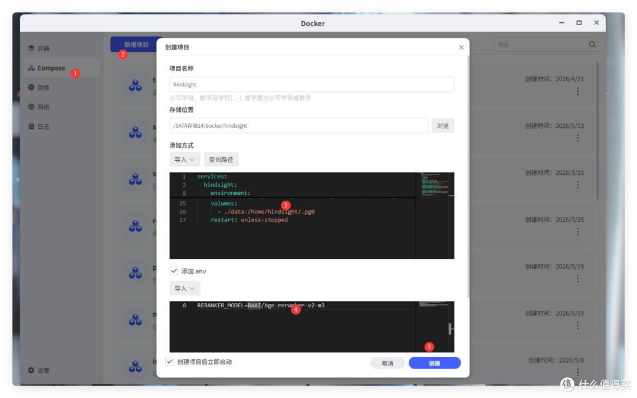Image resolution: width=637 pixels, height=398 pixels.
Task: Open more menu for second 2026/5/19 project
Action: click(x=577, y=326)
